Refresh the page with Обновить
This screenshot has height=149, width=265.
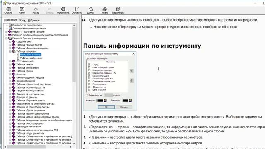coord(77,10)
